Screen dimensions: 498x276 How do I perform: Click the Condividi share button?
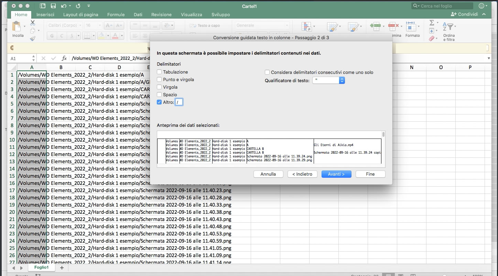[464, 14]
